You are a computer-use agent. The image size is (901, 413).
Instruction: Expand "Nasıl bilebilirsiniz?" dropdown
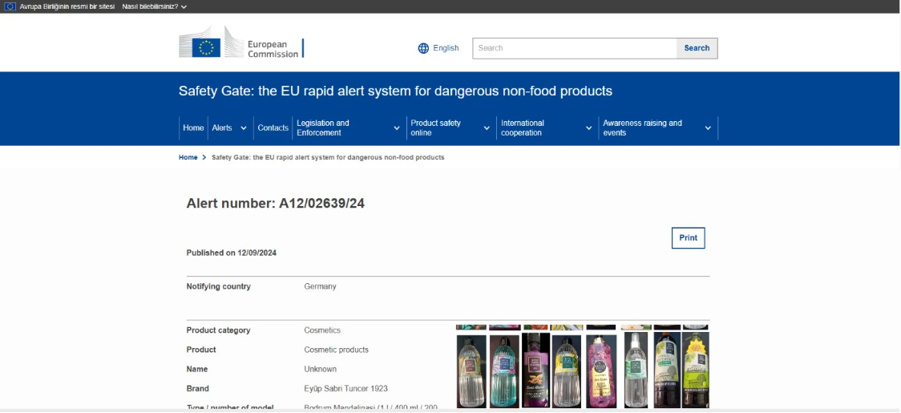pyautogui.click(x=154, y=7)
